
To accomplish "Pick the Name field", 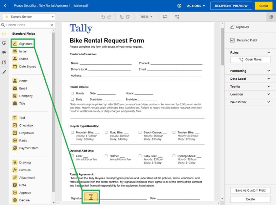I will [x=20, y=81].
